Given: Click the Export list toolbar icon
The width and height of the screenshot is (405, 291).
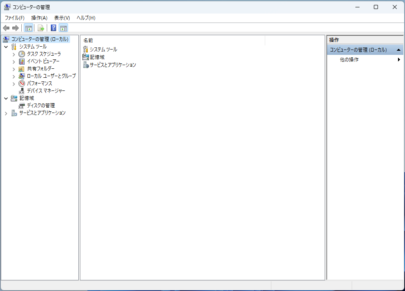Looking at the screenshot, I should 41,28.
